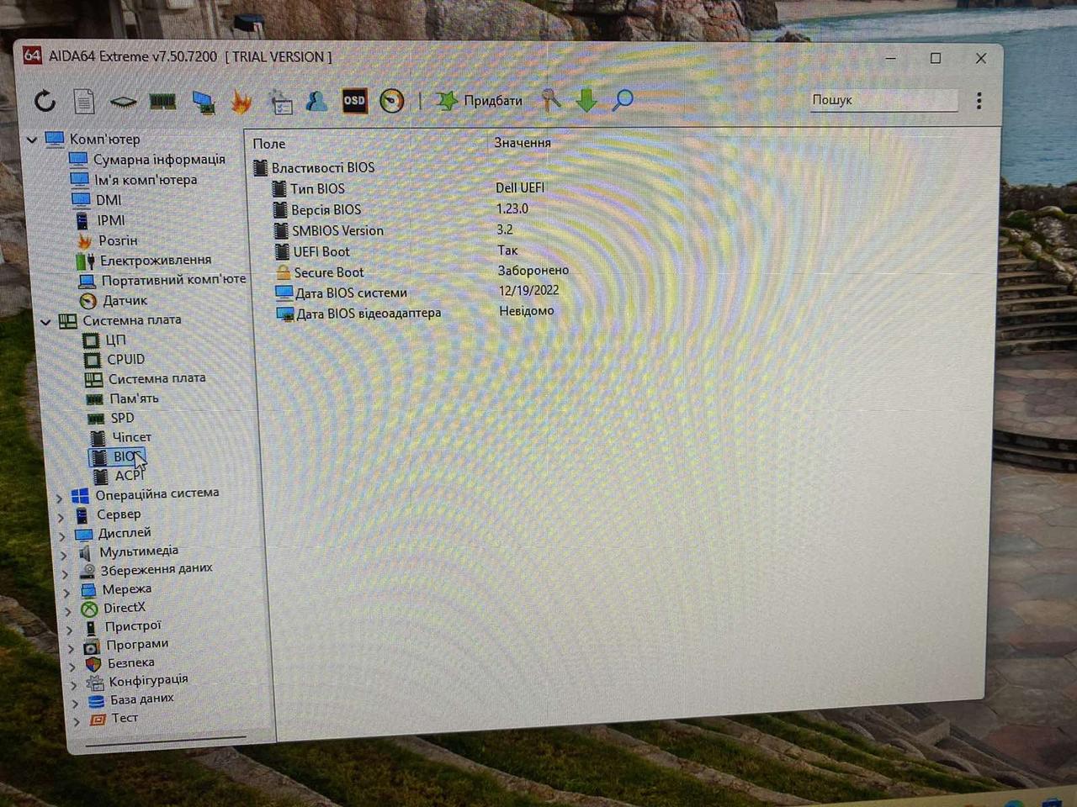Expand the Мережа tree node
This screenshot has height=807, width=1077.
[x=67, y=593]
